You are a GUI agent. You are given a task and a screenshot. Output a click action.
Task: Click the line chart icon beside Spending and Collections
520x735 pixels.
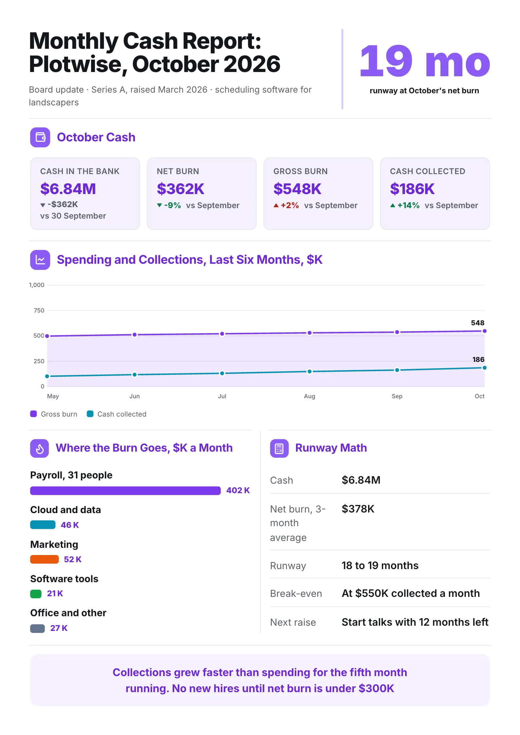pos(40,260)
